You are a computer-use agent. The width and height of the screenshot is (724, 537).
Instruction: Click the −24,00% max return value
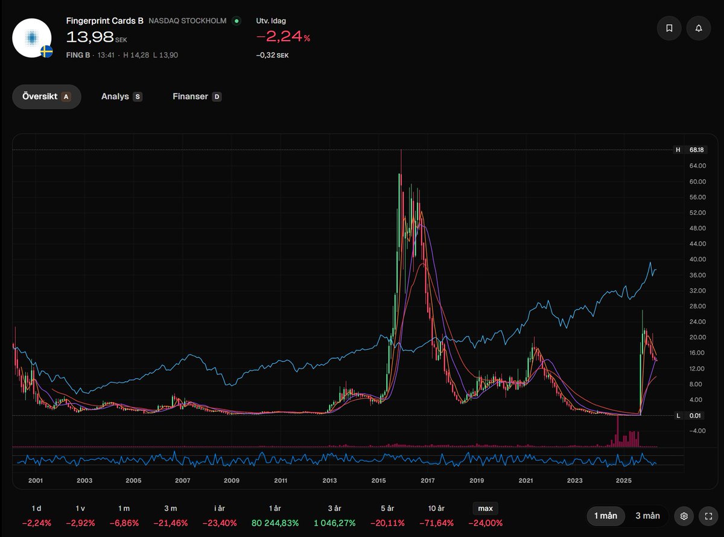click(x=486, y=523)
